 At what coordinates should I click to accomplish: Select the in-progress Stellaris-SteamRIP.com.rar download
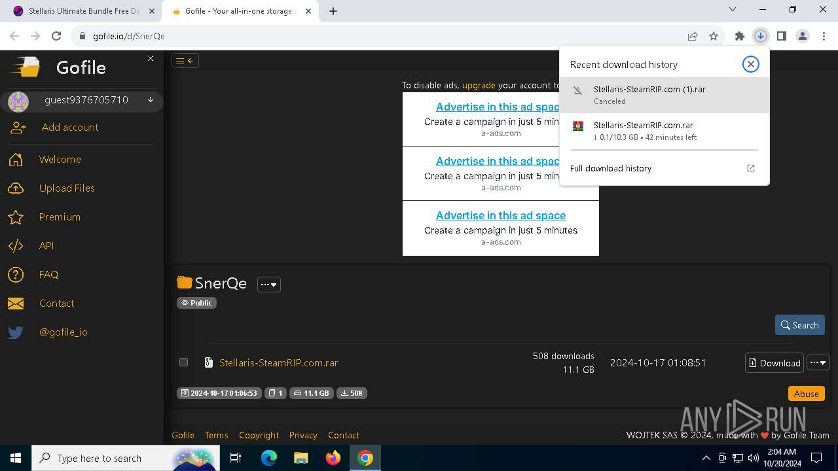click(664, 131)
